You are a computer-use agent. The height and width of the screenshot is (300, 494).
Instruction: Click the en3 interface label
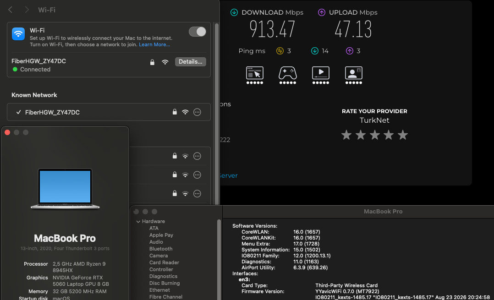(x=244, y=279)
